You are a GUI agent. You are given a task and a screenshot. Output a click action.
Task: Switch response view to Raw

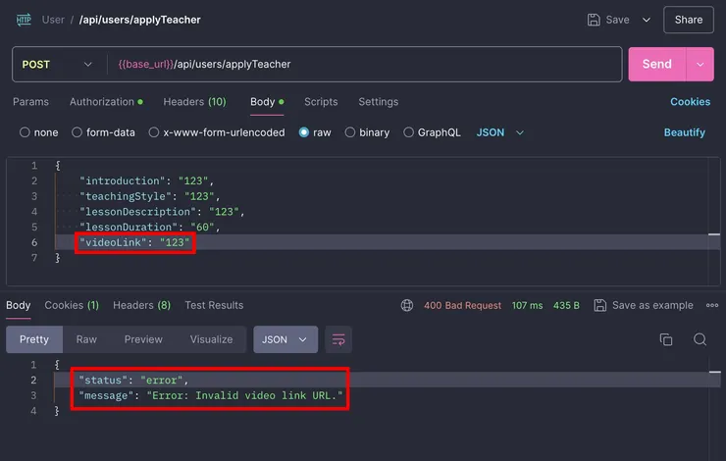(86, 339)
